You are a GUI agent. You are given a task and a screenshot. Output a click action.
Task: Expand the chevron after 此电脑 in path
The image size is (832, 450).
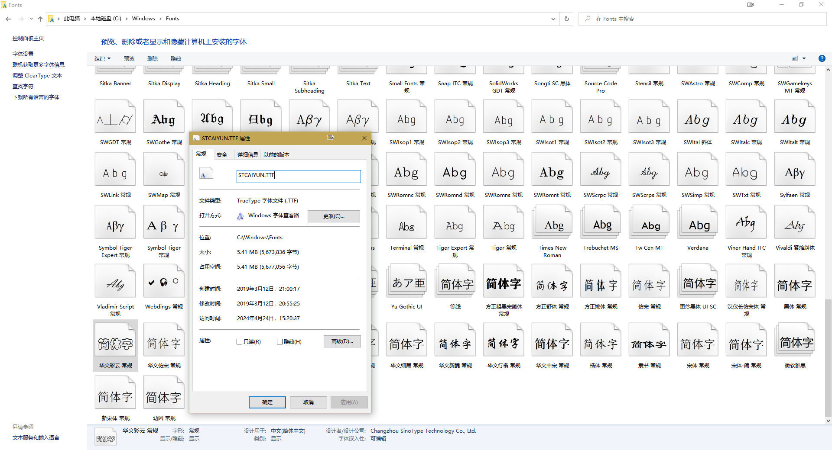point(85,19)
